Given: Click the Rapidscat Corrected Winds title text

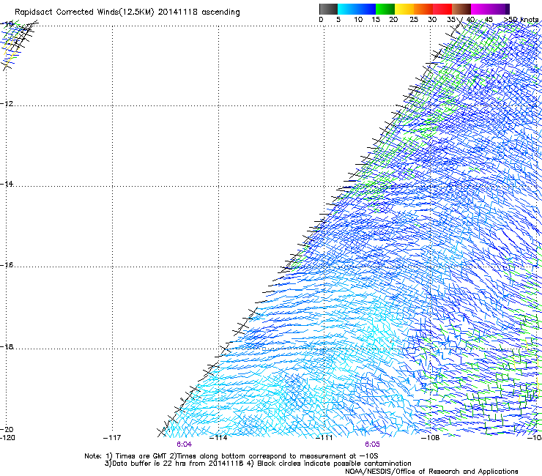Looking at the screenshot, I should (x=127, y=12).
